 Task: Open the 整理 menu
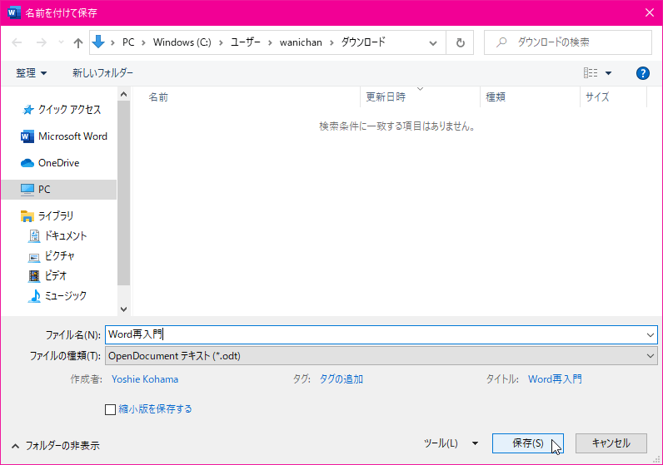(31, 73)
